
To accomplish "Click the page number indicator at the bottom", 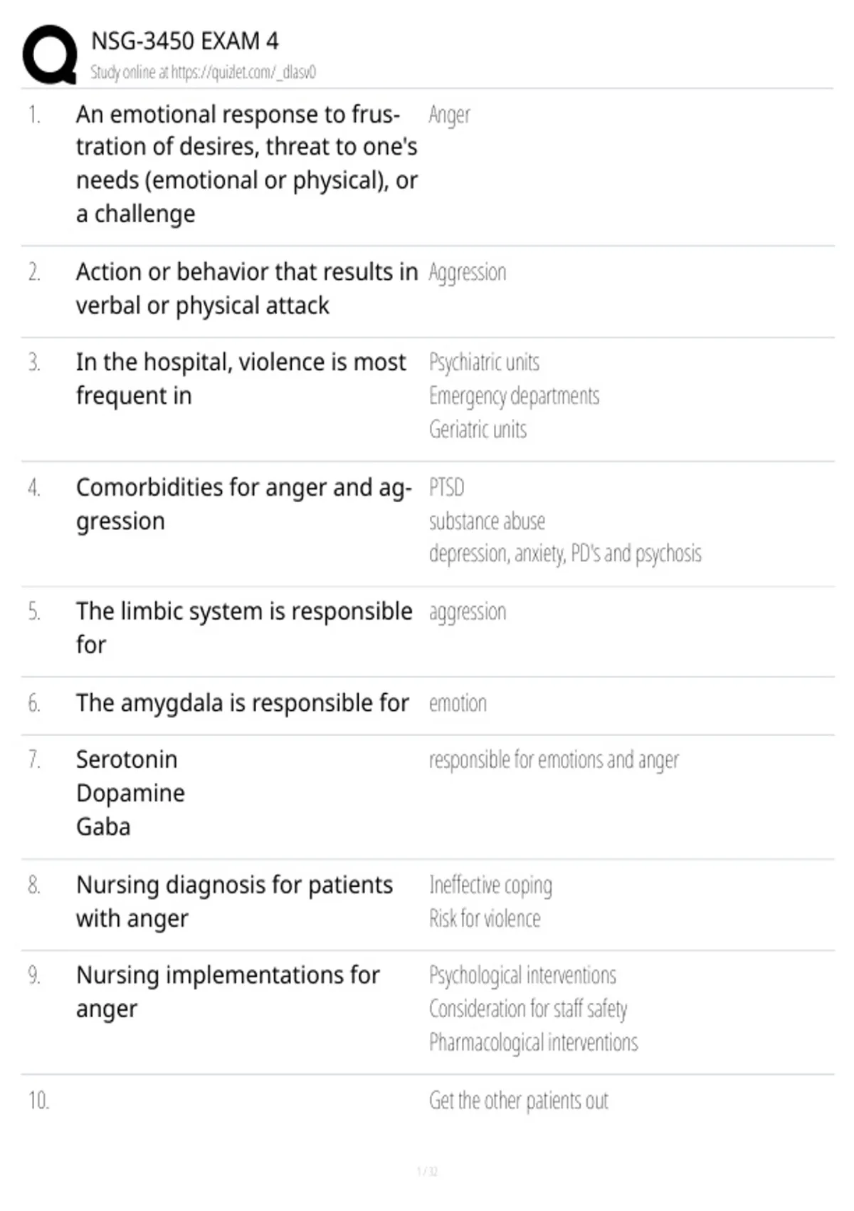I will [427, 1171].
